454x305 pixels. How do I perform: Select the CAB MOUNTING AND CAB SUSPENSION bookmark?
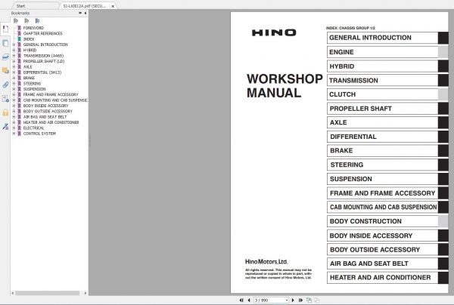(55, 100)
